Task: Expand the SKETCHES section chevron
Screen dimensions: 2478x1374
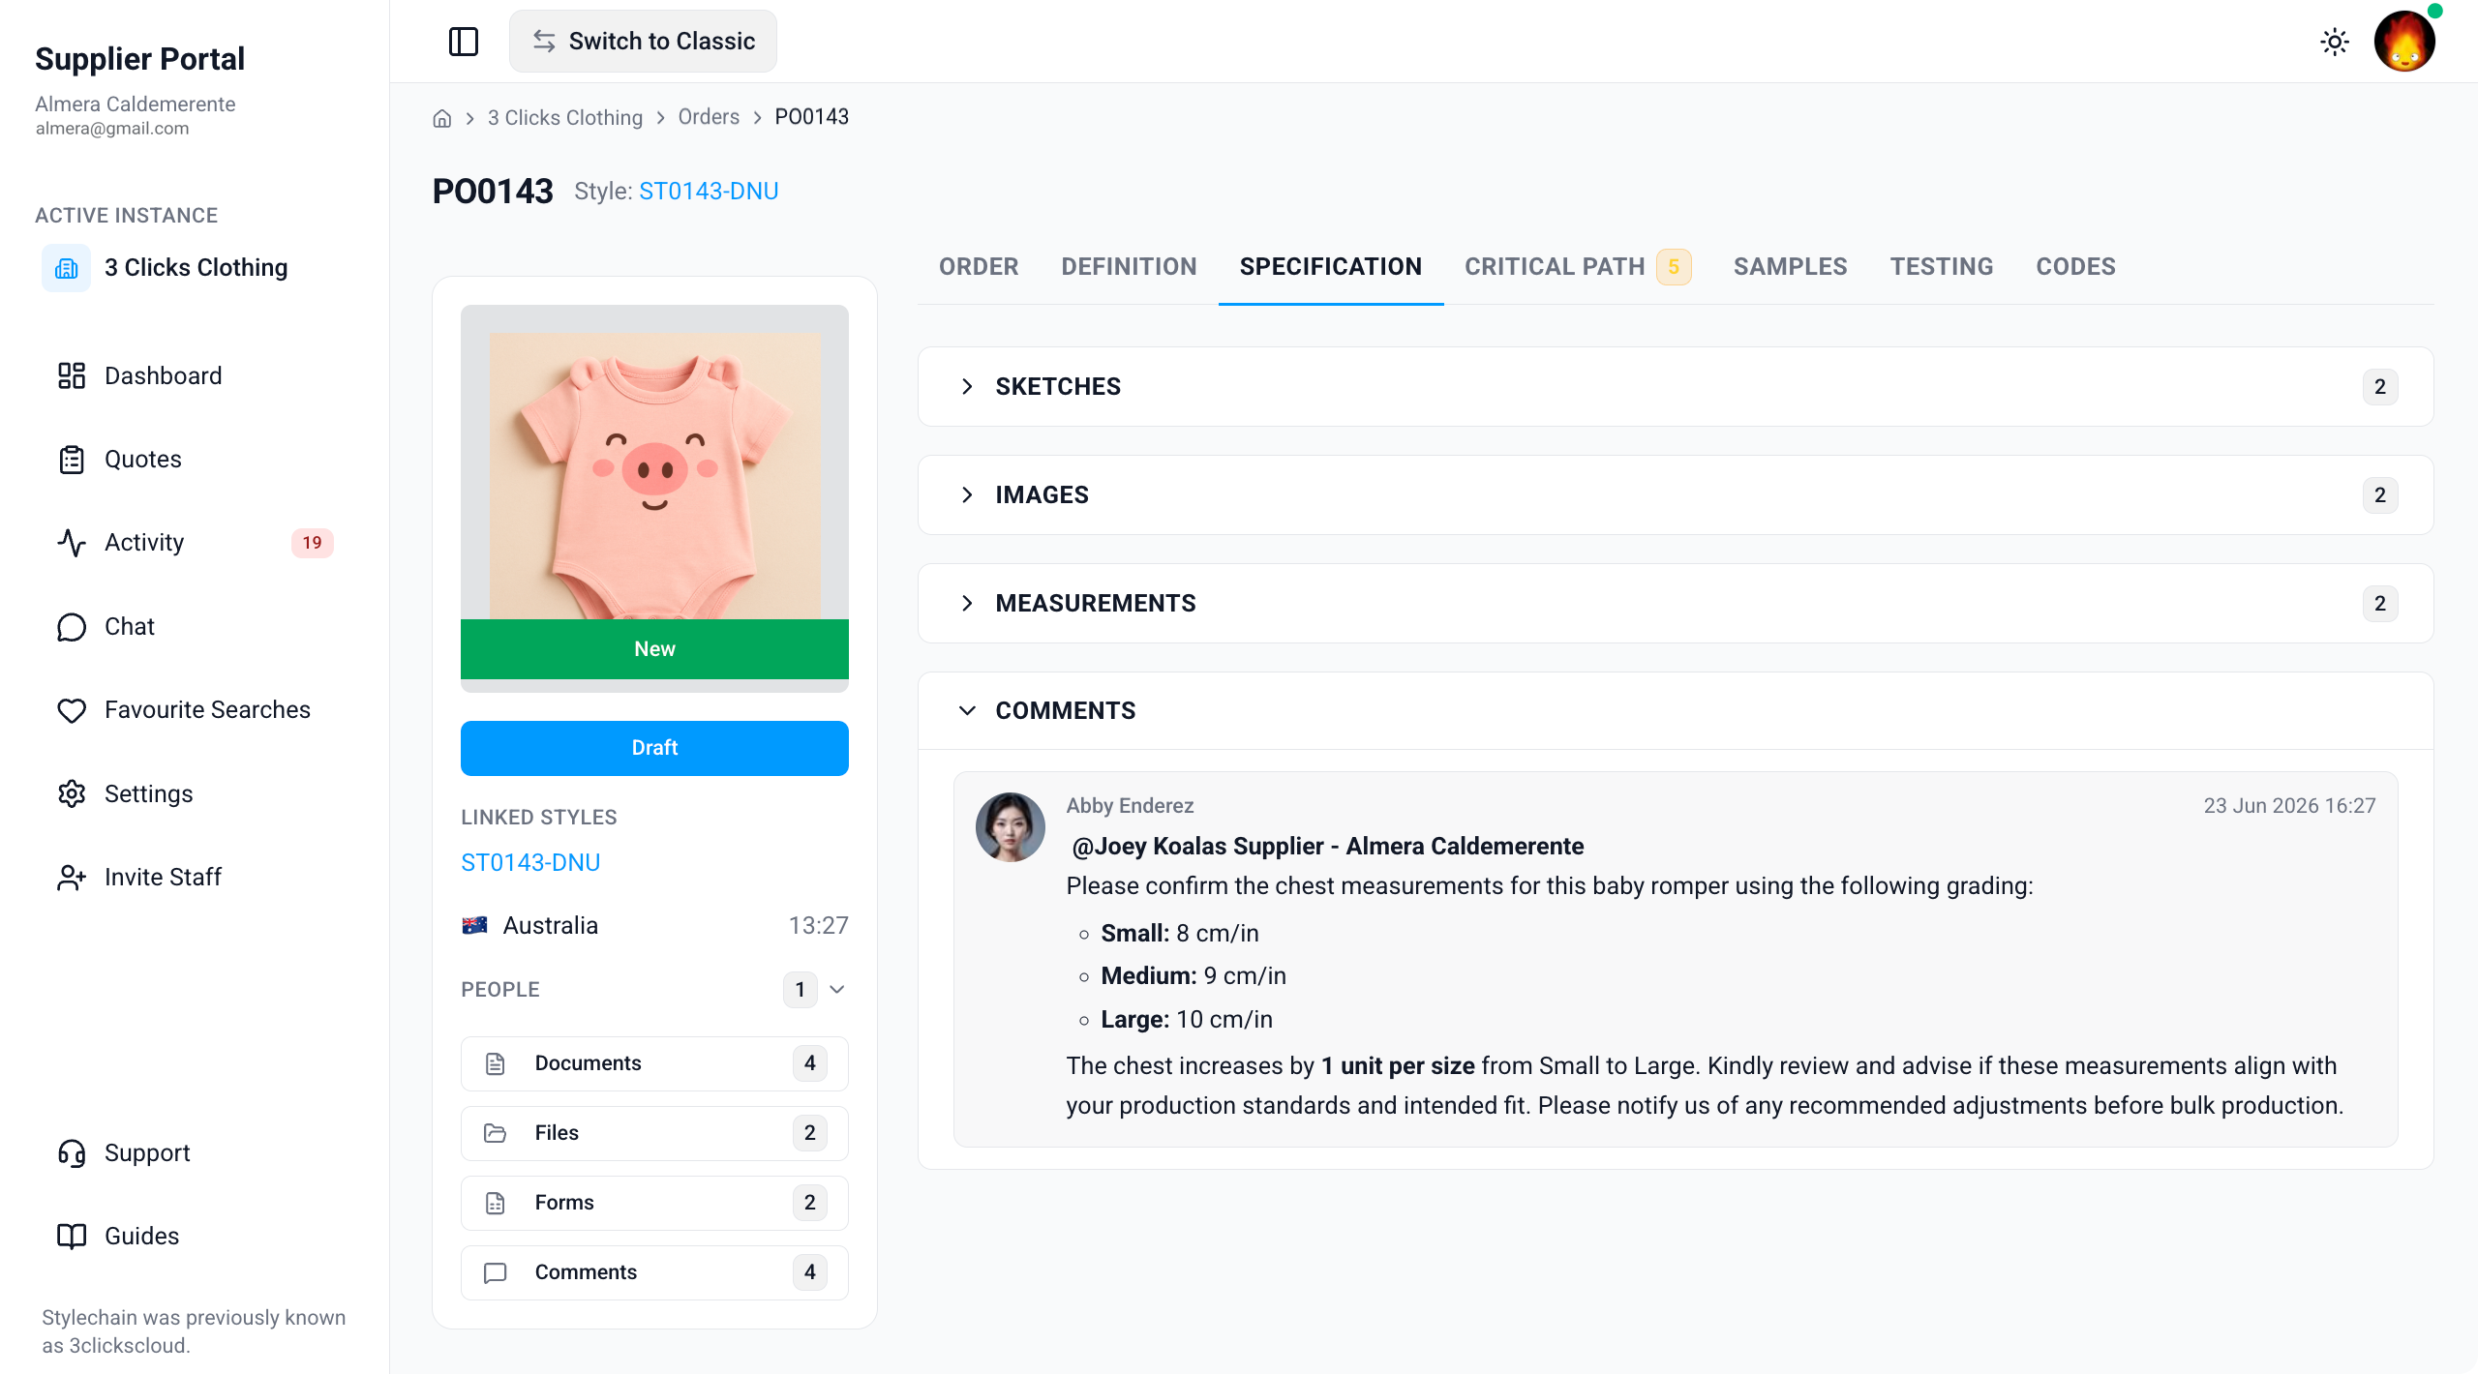Action: [967, 387]
